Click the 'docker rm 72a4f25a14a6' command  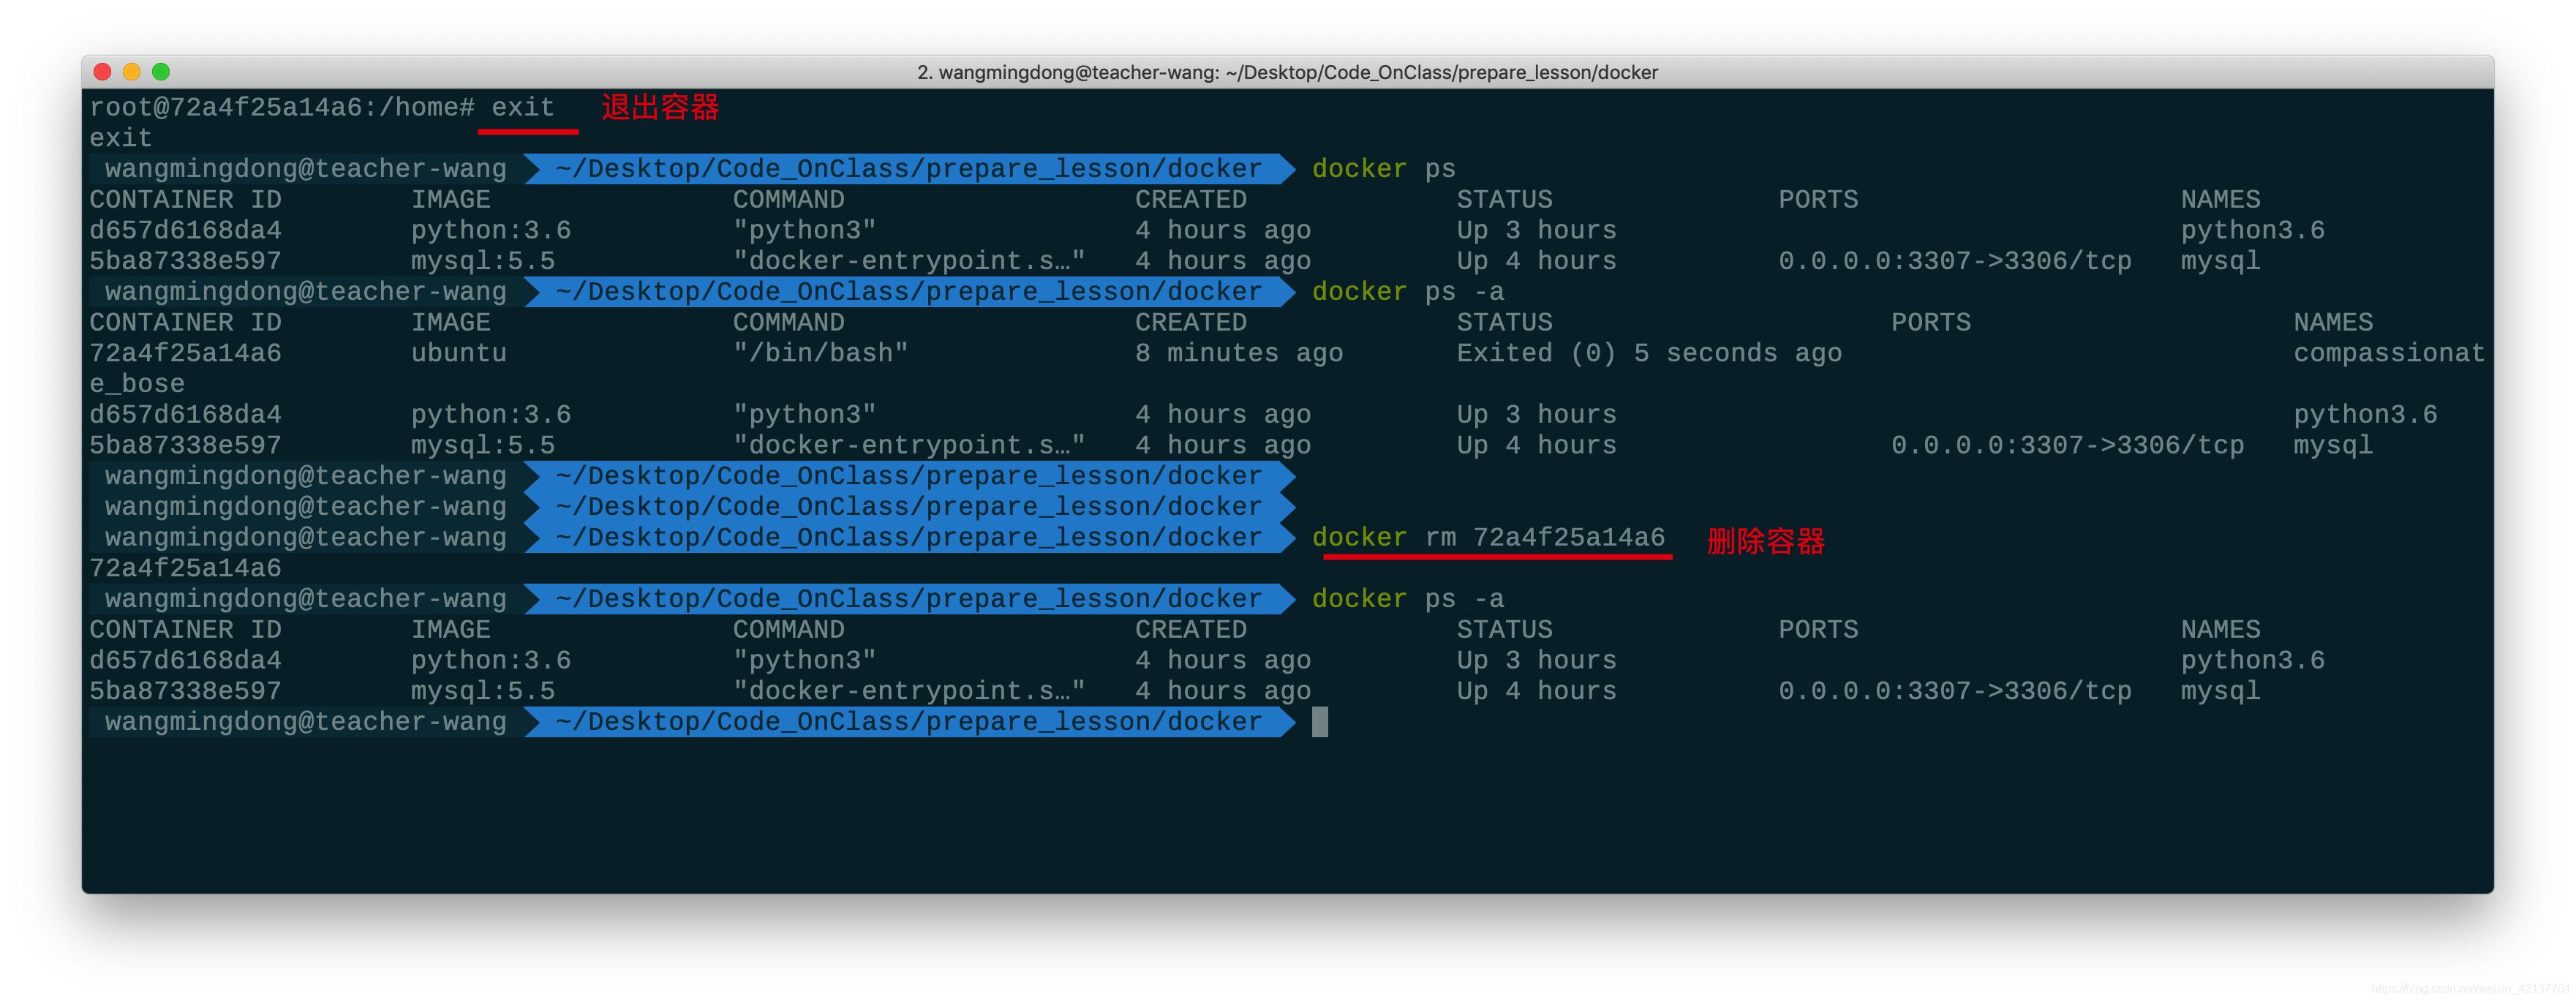click(1488, 537)
